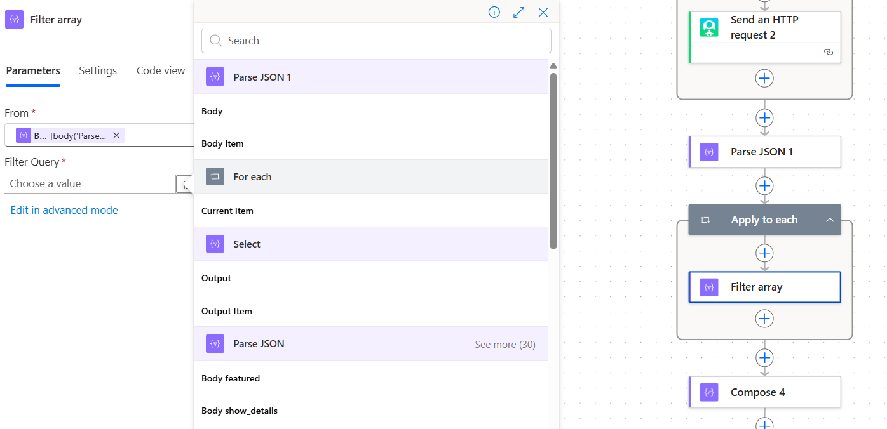Click the Filter array icon in panel header
The width and height of the screenshot is (887, 429).
(14, 20)
